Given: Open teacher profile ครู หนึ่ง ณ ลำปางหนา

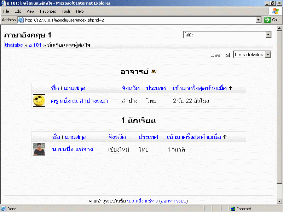Looking at the screenshot, I should pos(79,101).
